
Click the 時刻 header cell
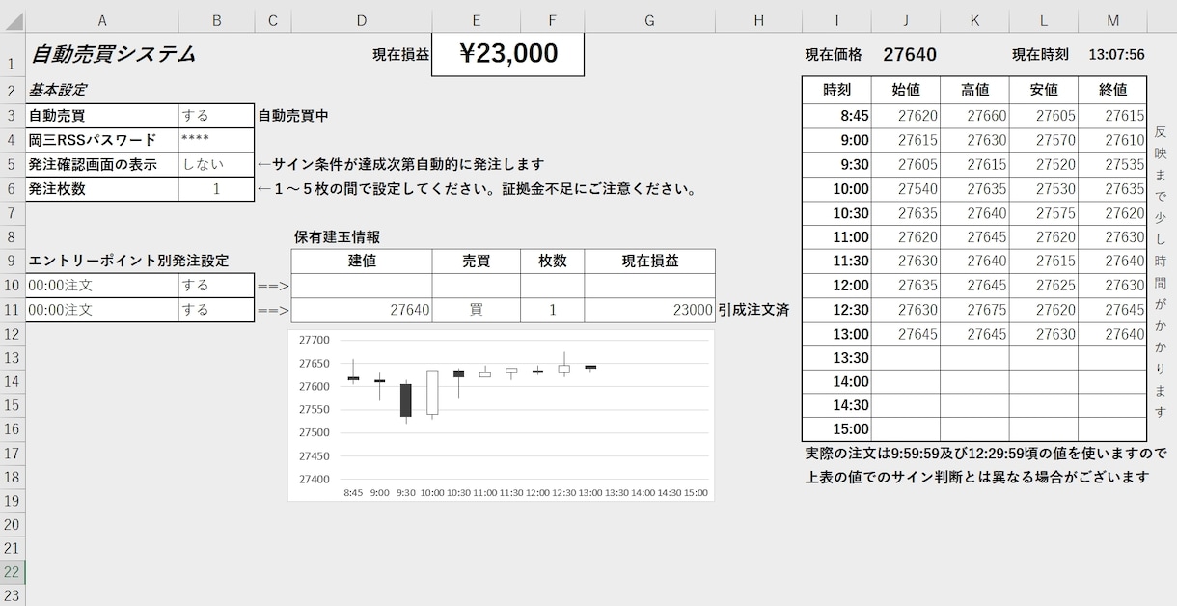(836, 90)
